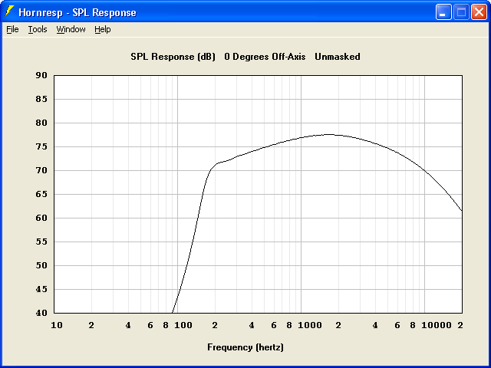
Task: Maximize the Hornresp SPL Response window
Action: [x=461, y=12]
